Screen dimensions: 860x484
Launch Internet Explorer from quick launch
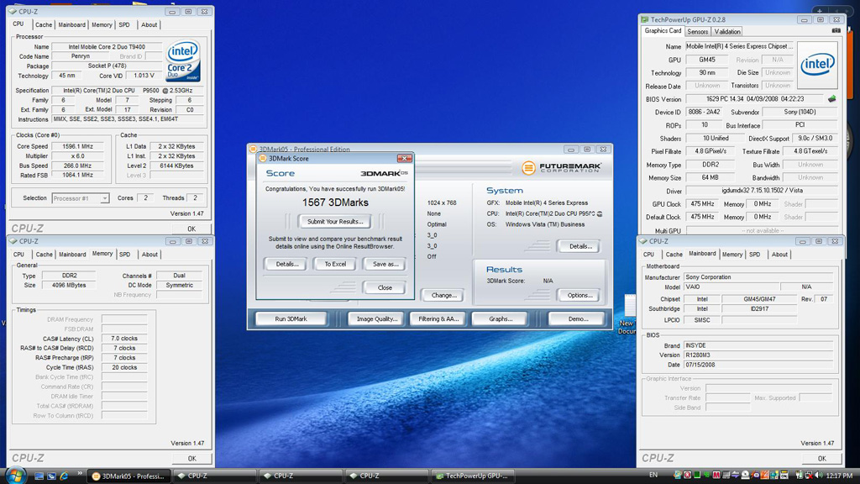point(64,476)
